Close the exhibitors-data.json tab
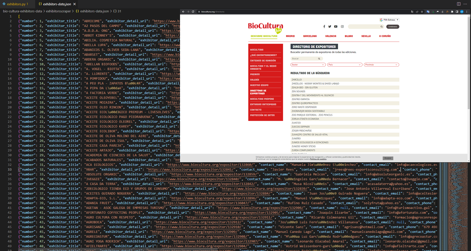 tap(74, 4)
